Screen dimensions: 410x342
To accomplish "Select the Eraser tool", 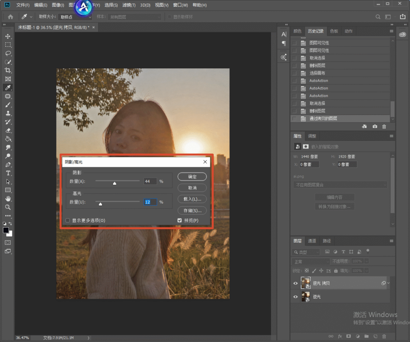I will (x=8, y=130).
